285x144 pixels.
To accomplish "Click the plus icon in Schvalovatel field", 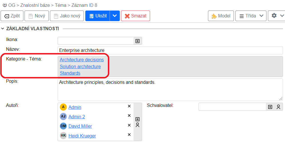I will tap(270, 107).
